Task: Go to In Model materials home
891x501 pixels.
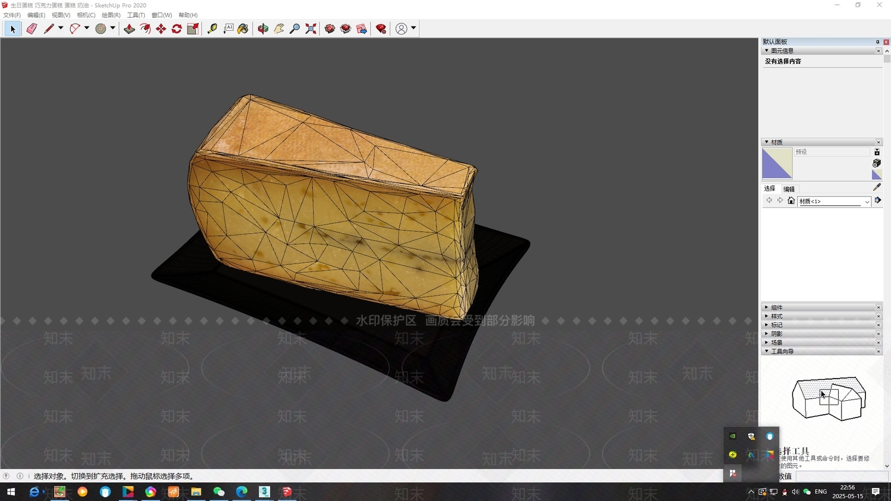Action: [791, 200]
